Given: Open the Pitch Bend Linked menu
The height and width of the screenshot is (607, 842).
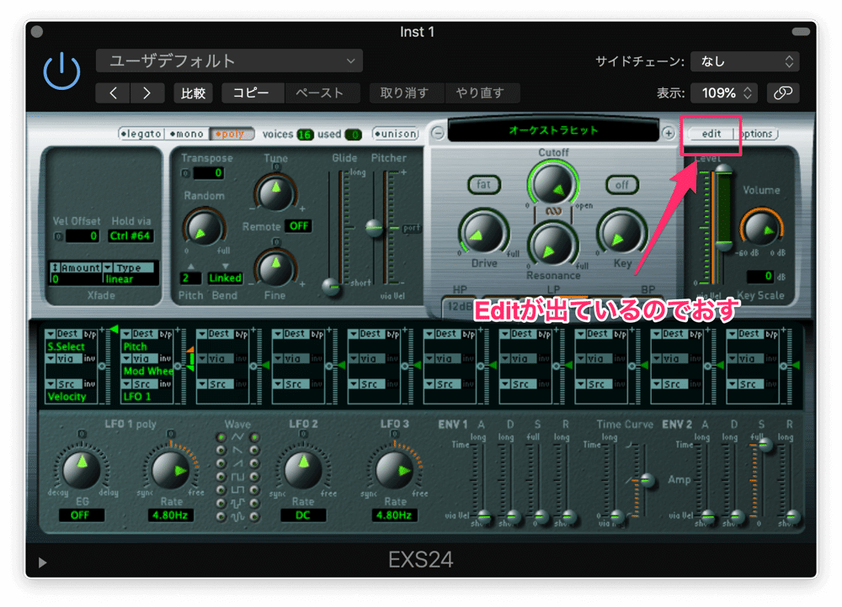Looking at the screenshot, I should pyautogui.click(x=225, y=277).
